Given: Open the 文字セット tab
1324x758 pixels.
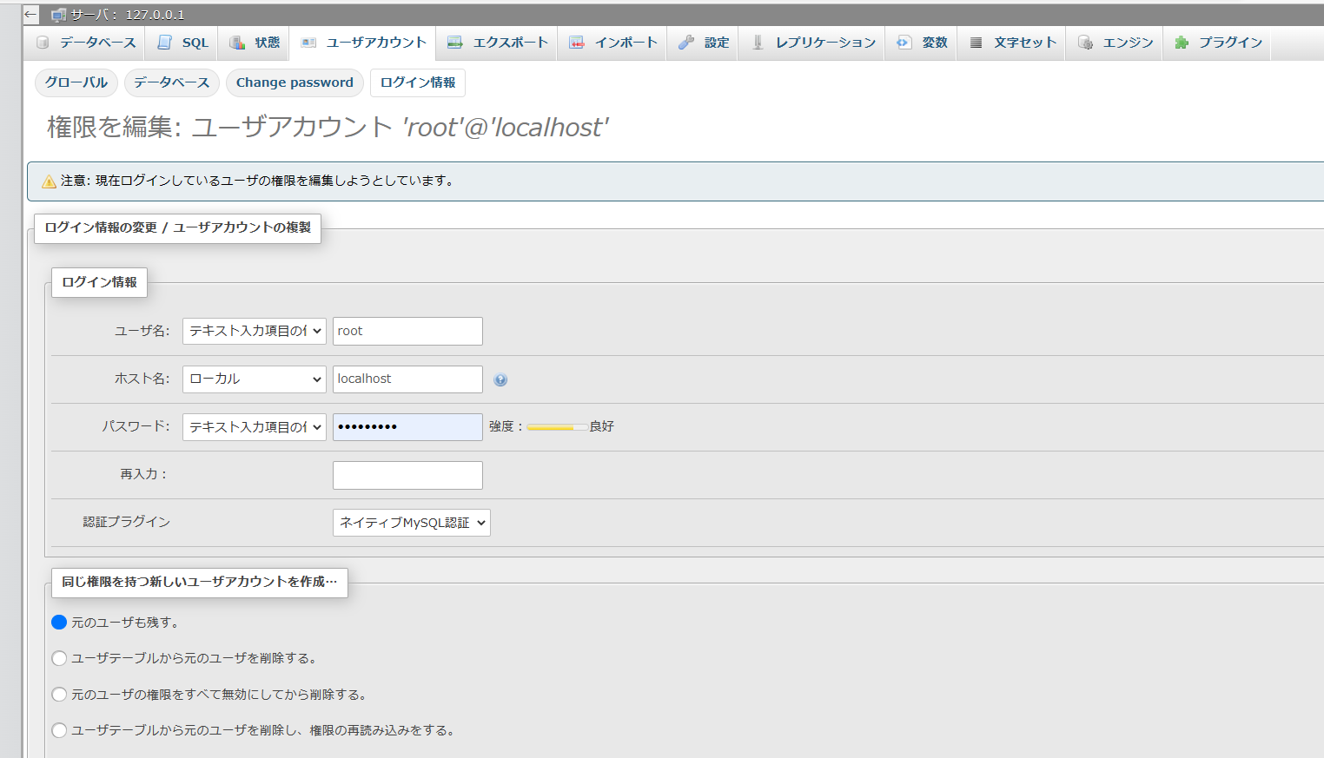Looking at the screenshot, I should [x=1012, y=43].
